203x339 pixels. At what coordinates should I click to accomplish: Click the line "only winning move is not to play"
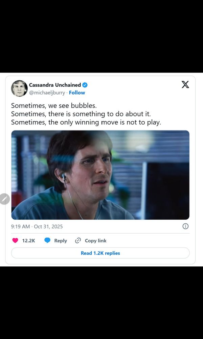[86, 122]
